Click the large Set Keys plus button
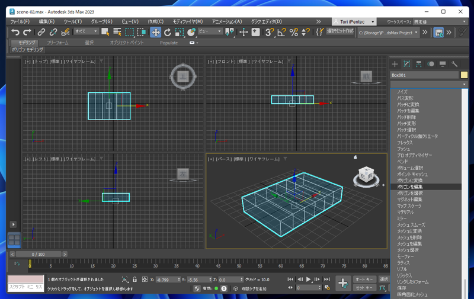The image size is (474, 299). pos(343,283)
